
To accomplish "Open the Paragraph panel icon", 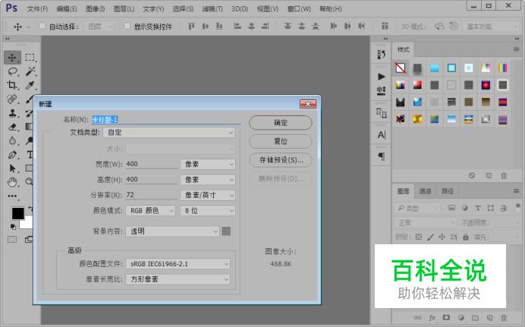I will (381, 156).
